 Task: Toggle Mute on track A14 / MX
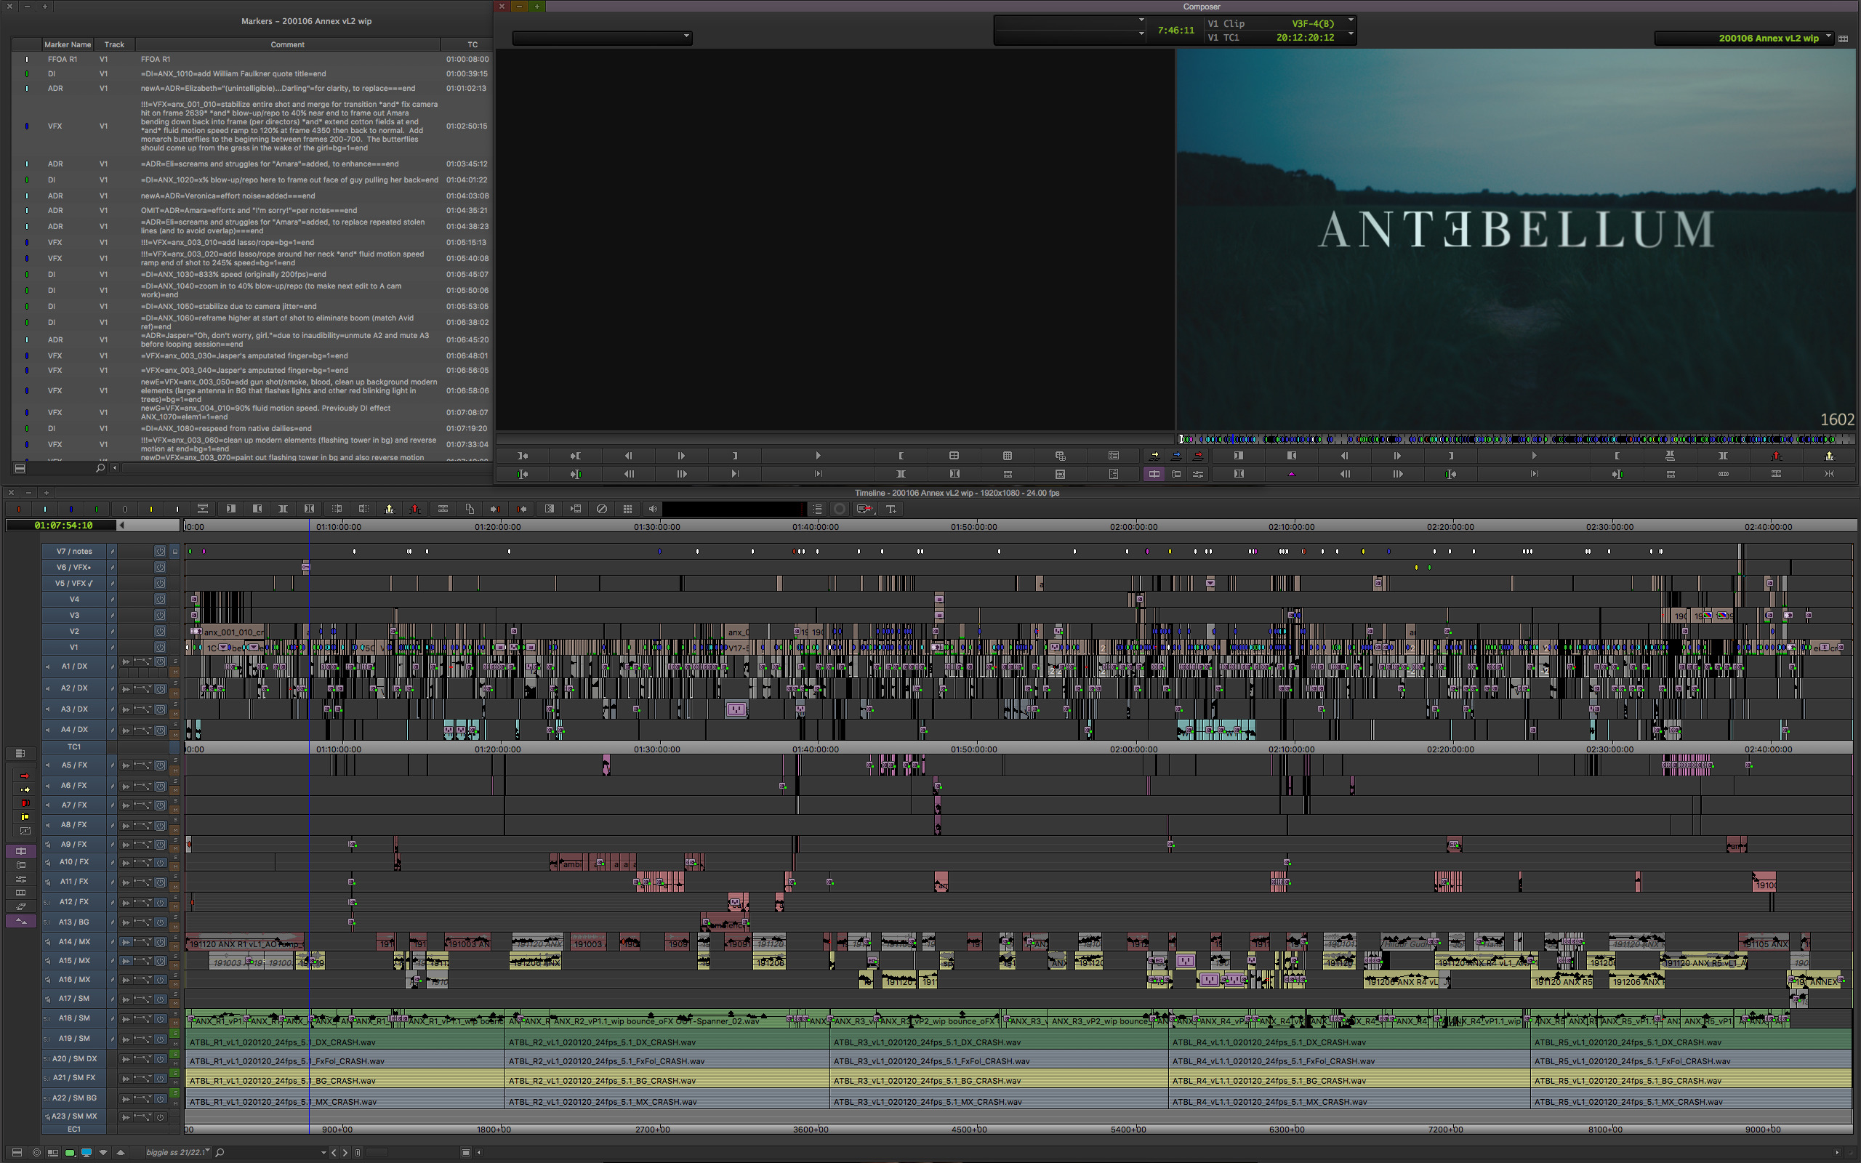(175, 947)
